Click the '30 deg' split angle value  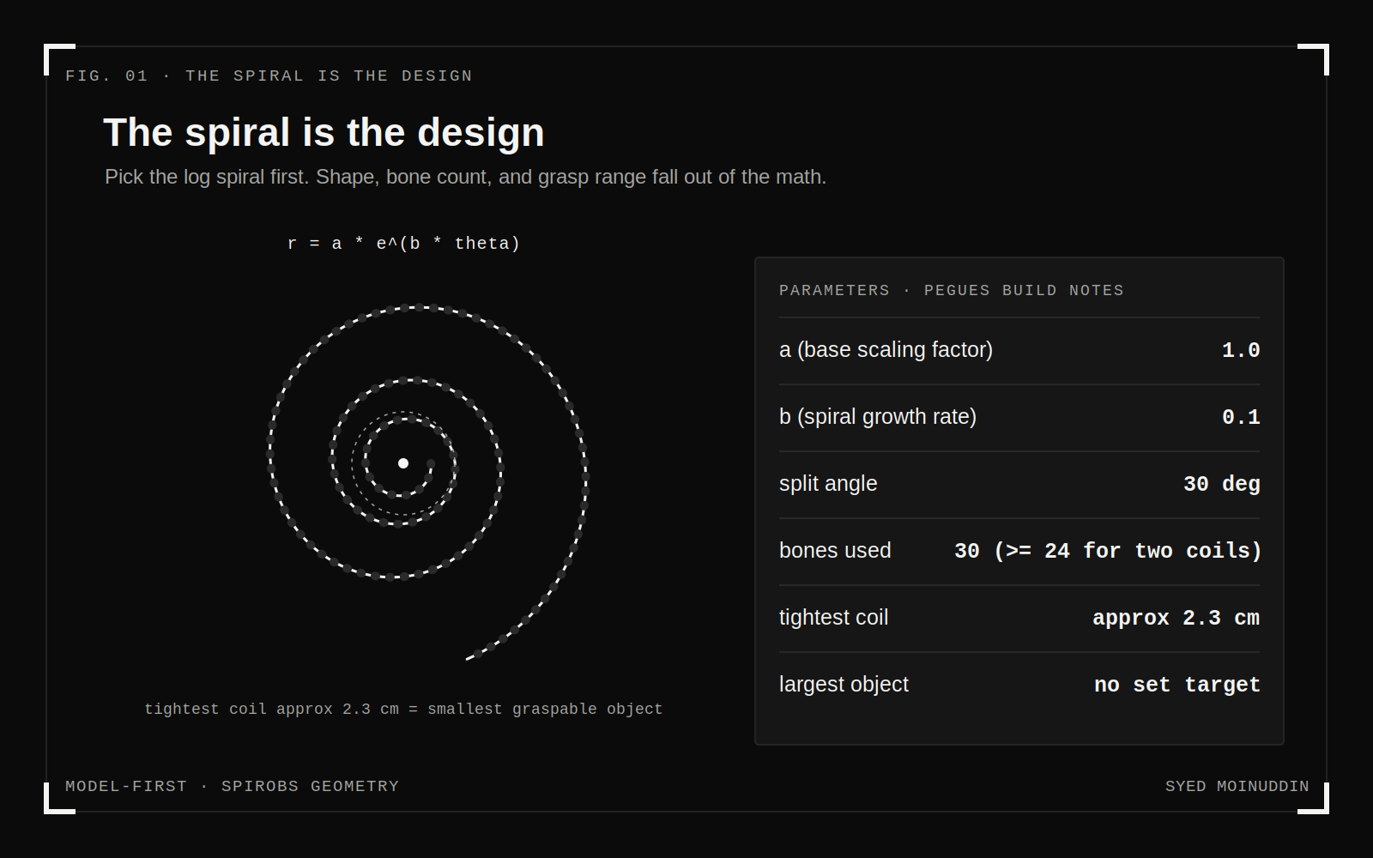(x=1222, y=484)
